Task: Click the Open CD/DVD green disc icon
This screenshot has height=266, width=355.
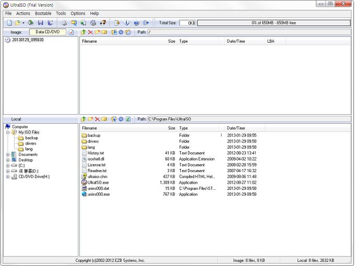Action: click(x=31, y=22)
